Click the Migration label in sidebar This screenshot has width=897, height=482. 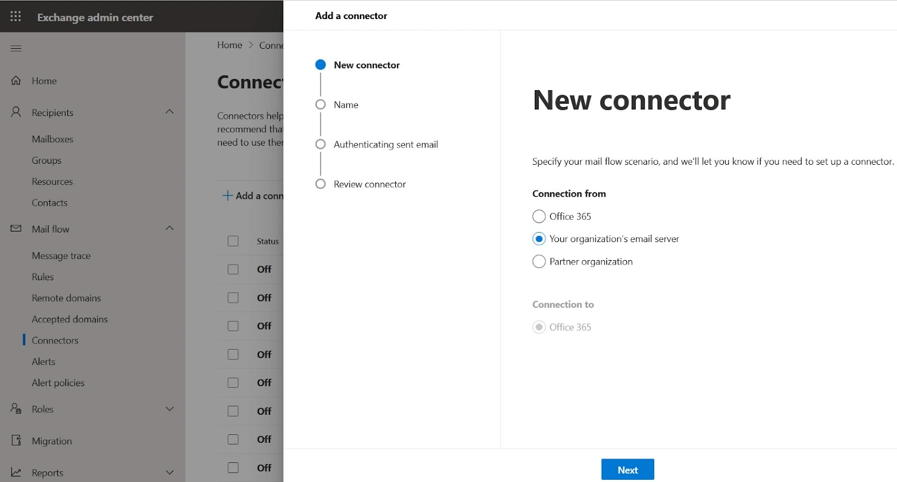pos(52,441)
